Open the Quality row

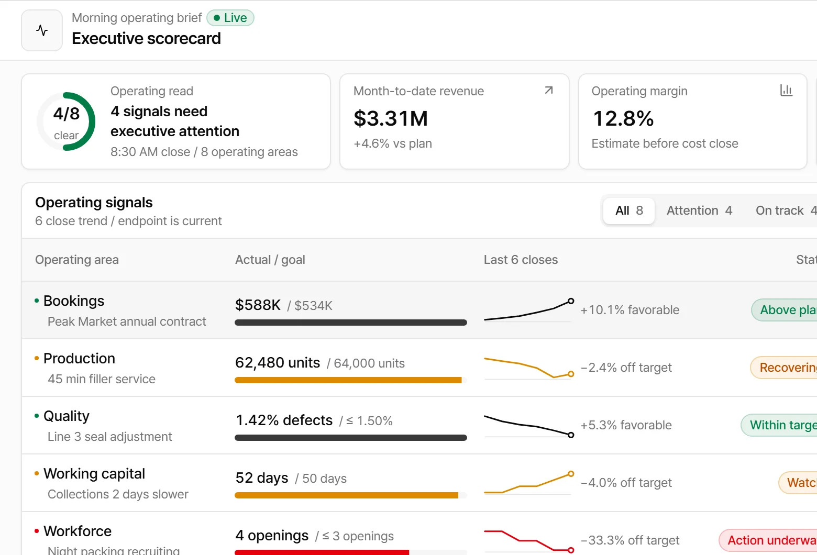coord(419,425)
